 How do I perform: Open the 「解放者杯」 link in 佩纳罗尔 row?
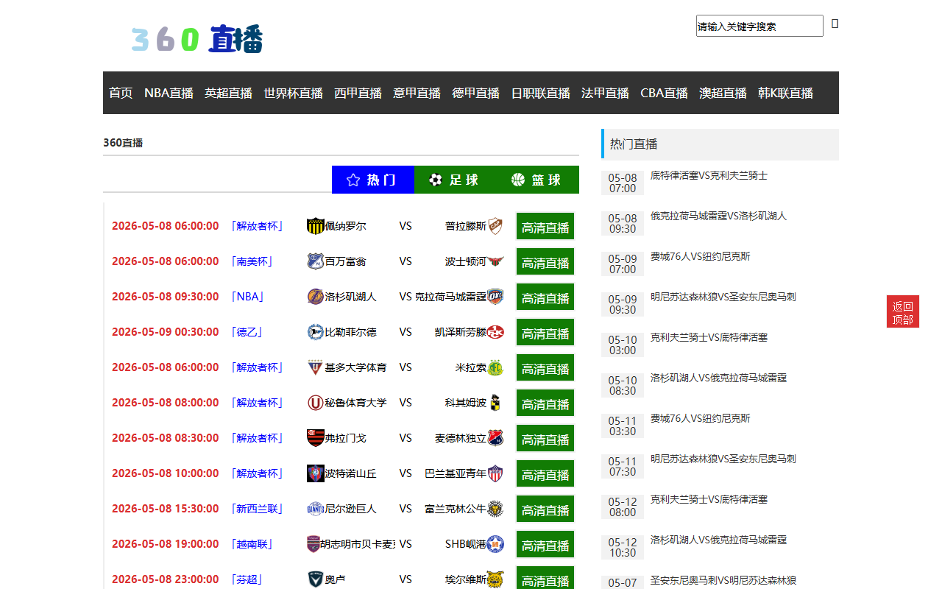coord(257,226)
